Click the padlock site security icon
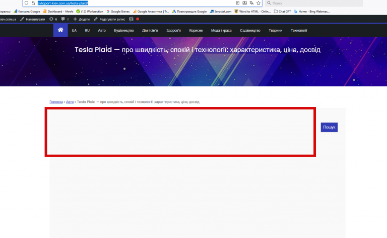387x238 pixels. tap(33, 3)
